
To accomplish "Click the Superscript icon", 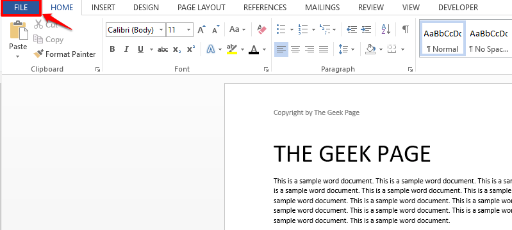I will click(x=191, y=49).
